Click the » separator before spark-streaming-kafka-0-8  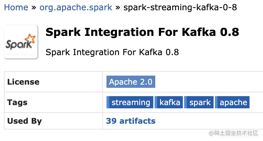(118, 8)
